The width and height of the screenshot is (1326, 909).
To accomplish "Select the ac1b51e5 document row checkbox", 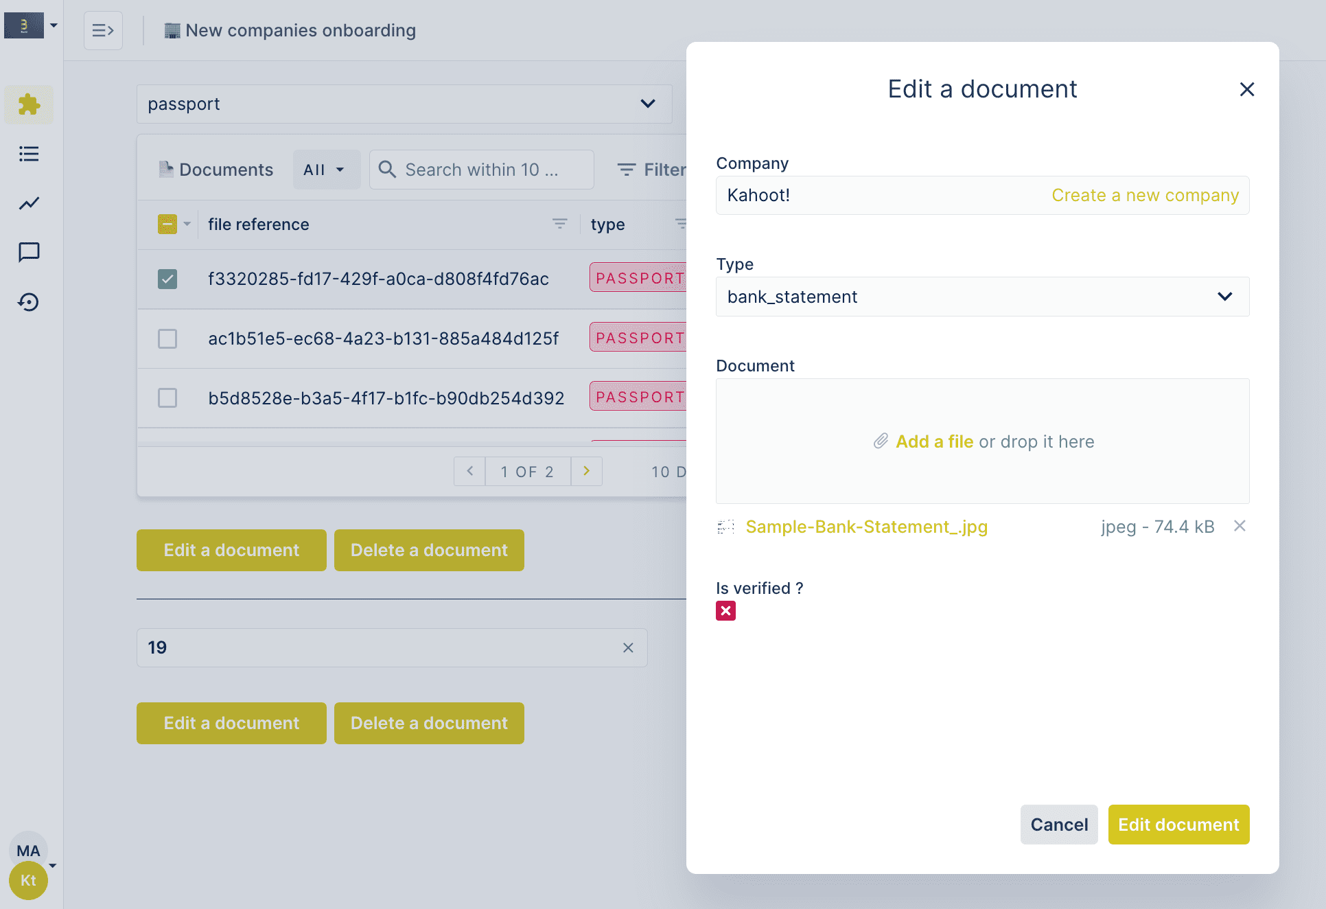I will click(167, 338).
